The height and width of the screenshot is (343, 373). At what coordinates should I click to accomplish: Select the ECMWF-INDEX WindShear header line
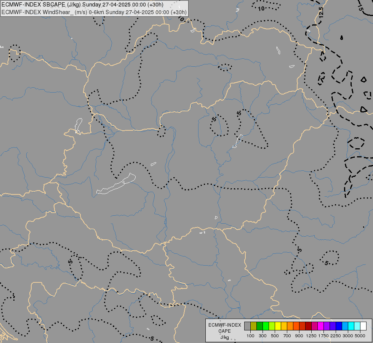point(94,12)
